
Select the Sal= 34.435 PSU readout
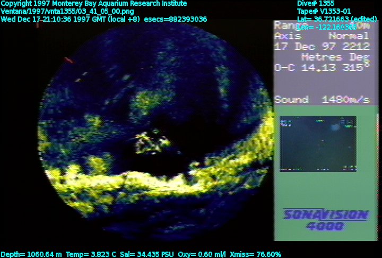click(147, 254)
